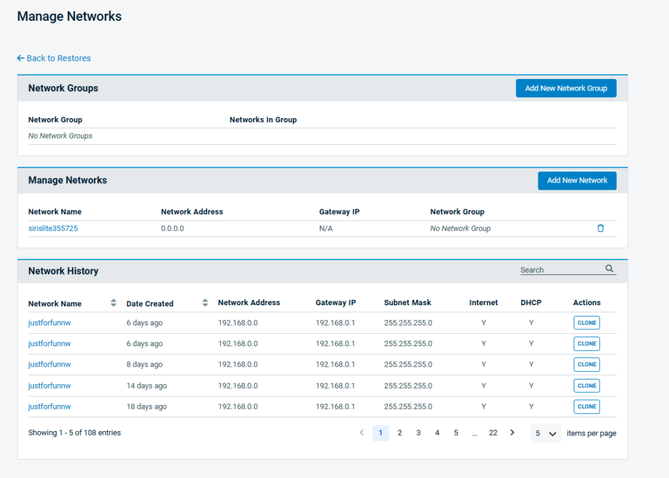This screenshot has height=478, width=669.
Task: Click the '14 days ago' date cell
Action: coord(146,386)
